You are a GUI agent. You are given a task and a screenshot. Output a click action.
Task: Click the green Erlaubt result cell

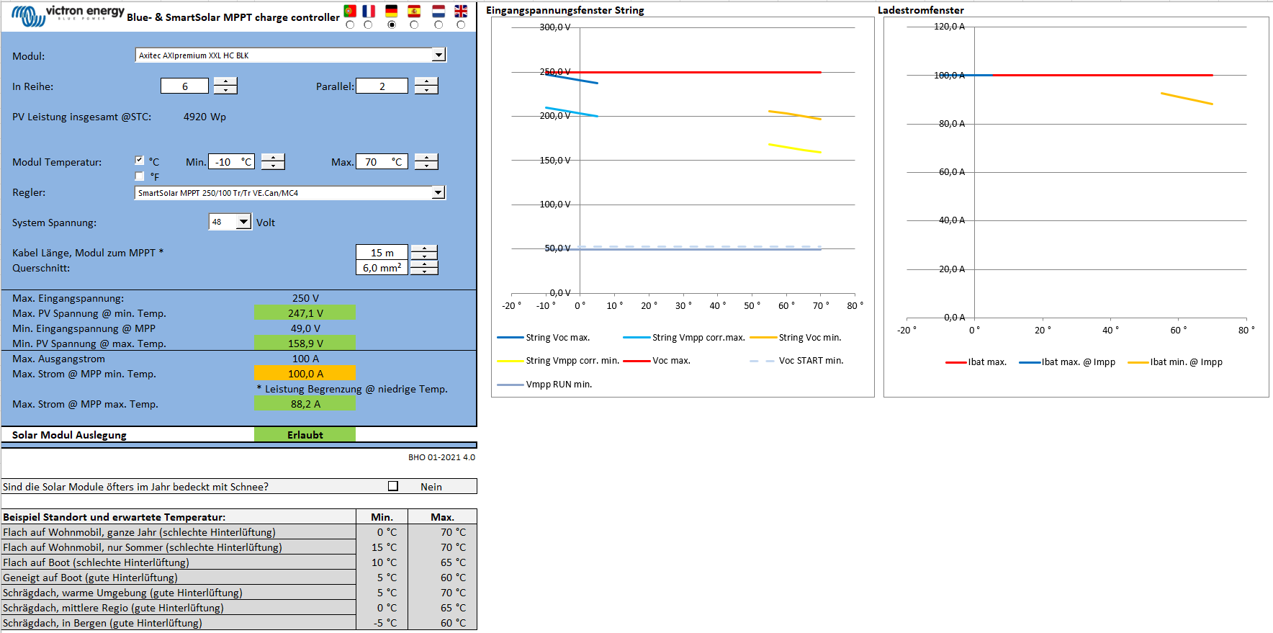click(x=305, y=434)
